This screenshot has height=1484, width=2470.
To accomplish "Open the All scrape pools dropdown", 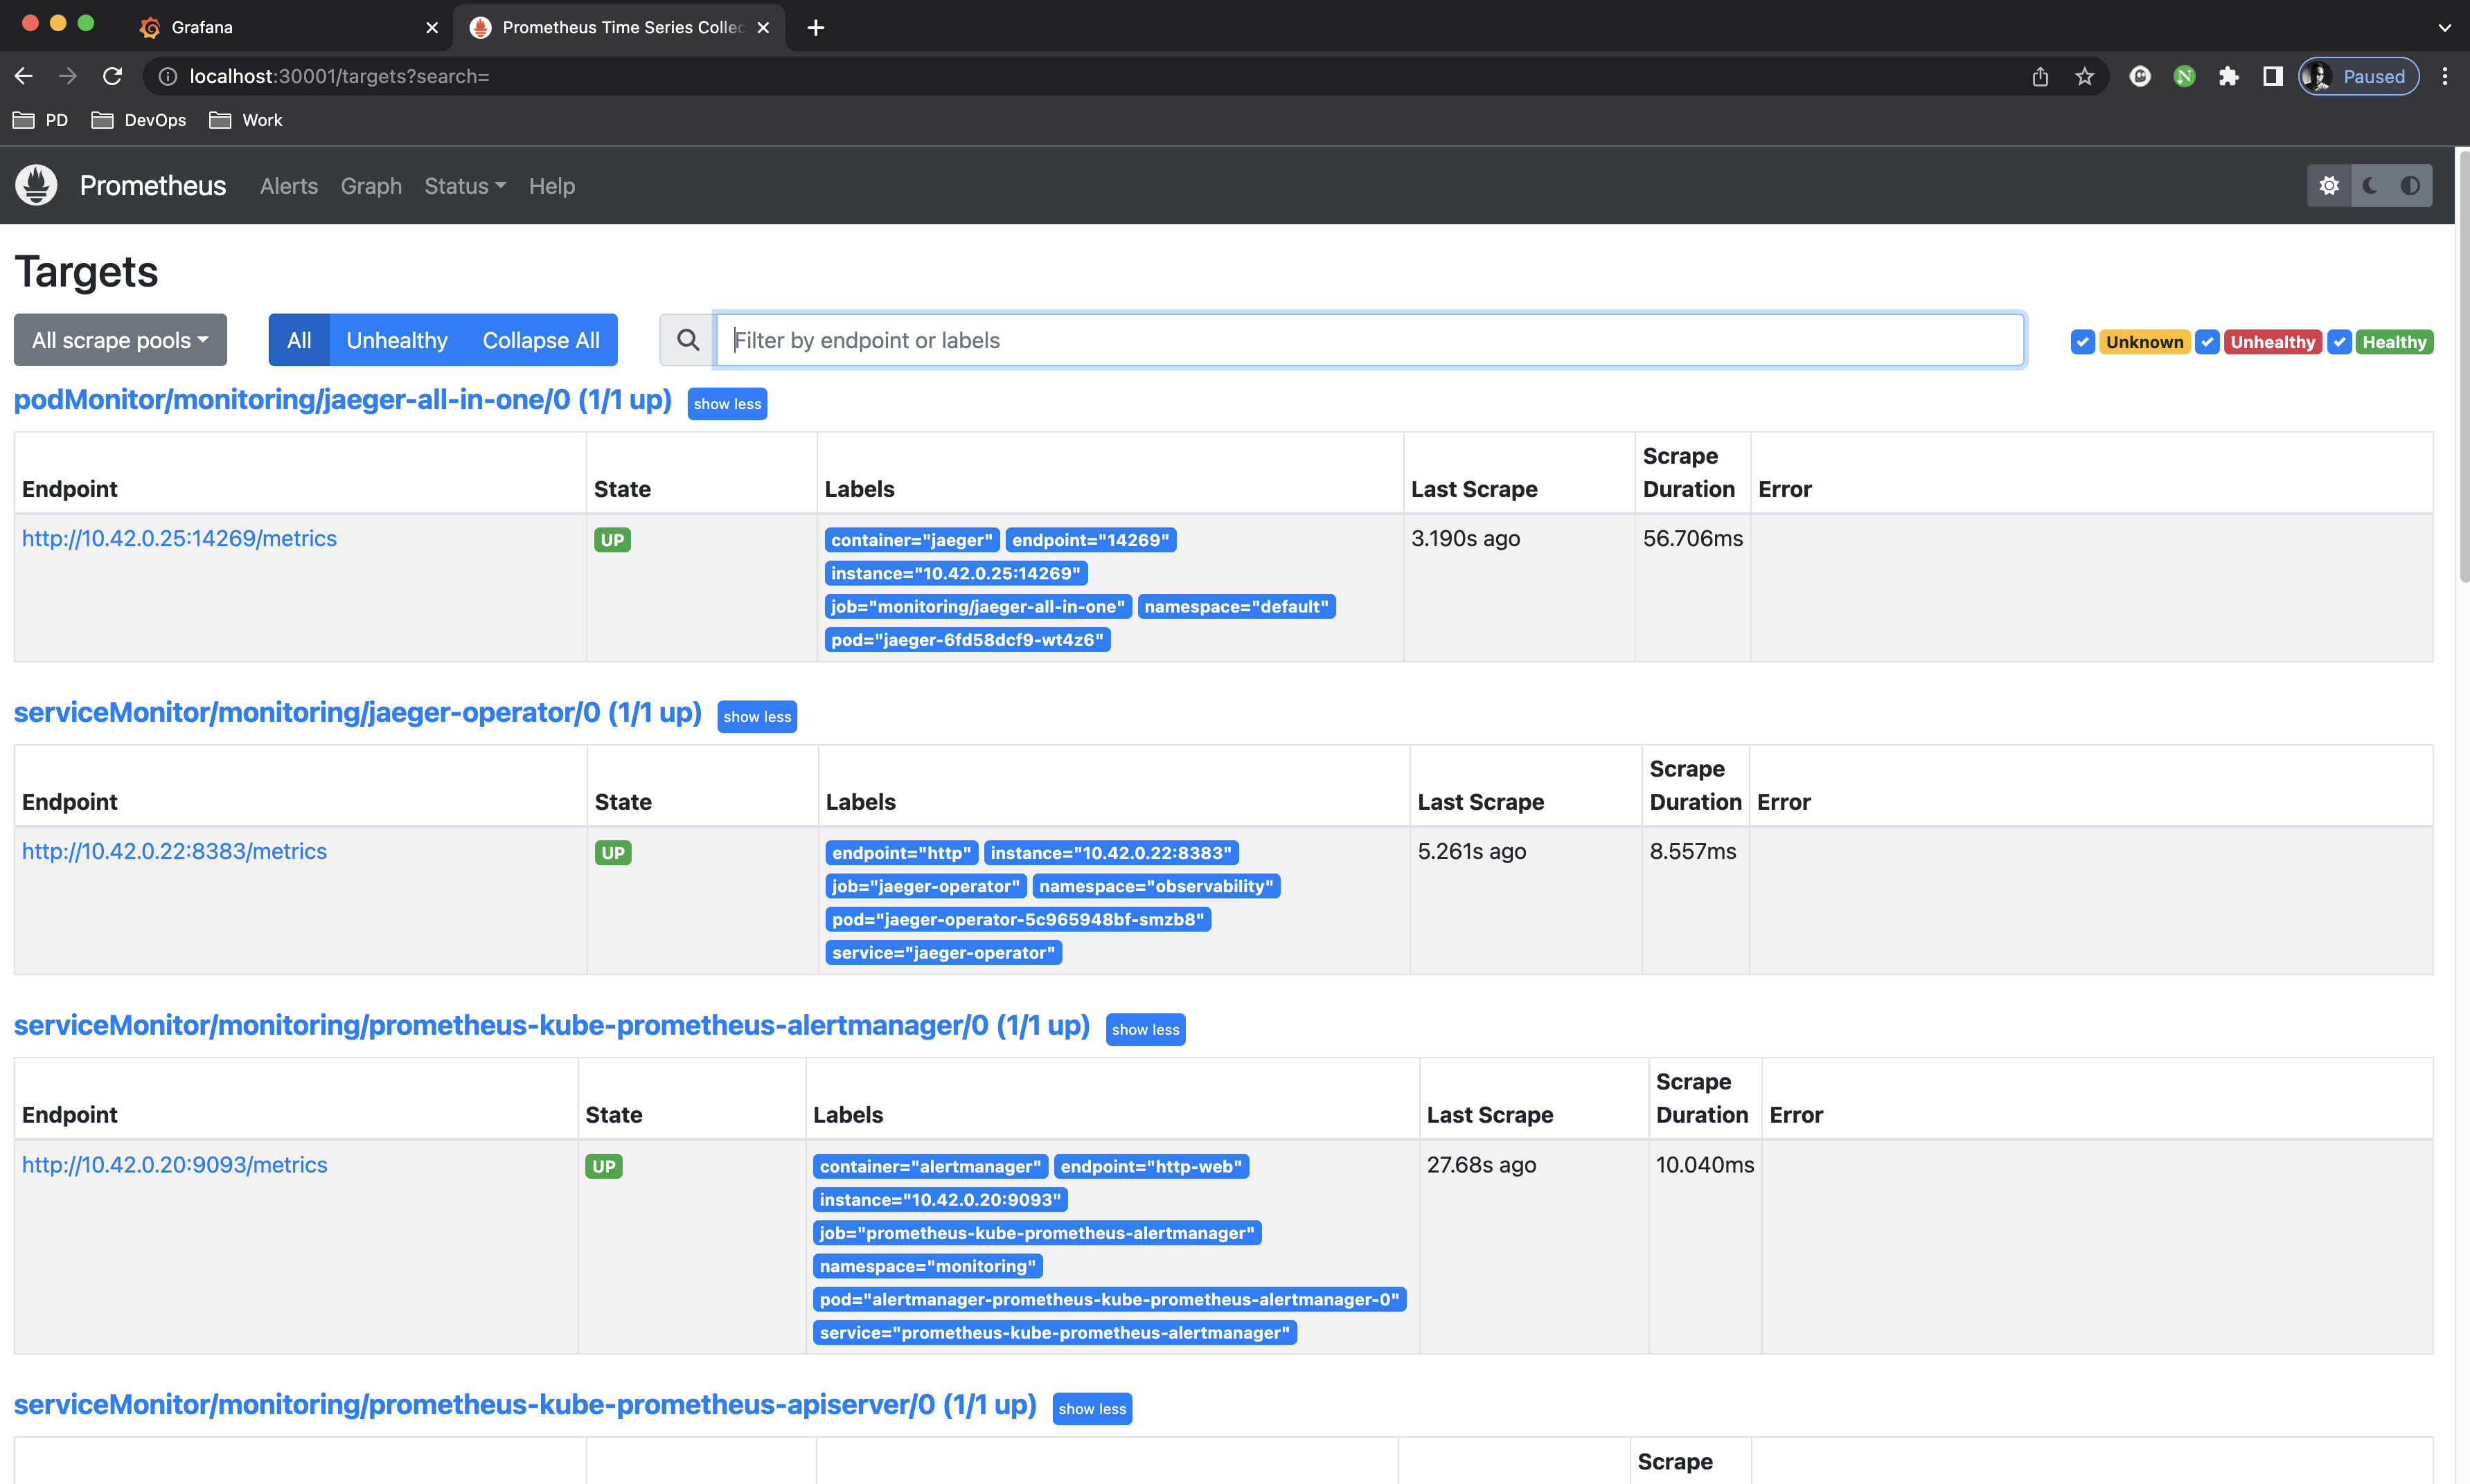I will pos(120,340).
